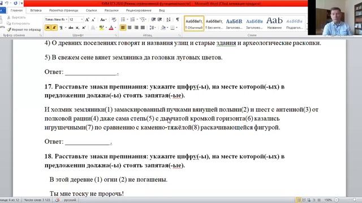Insert numbered list
Viewport: 362px width, 203px height.
[132, 20]
